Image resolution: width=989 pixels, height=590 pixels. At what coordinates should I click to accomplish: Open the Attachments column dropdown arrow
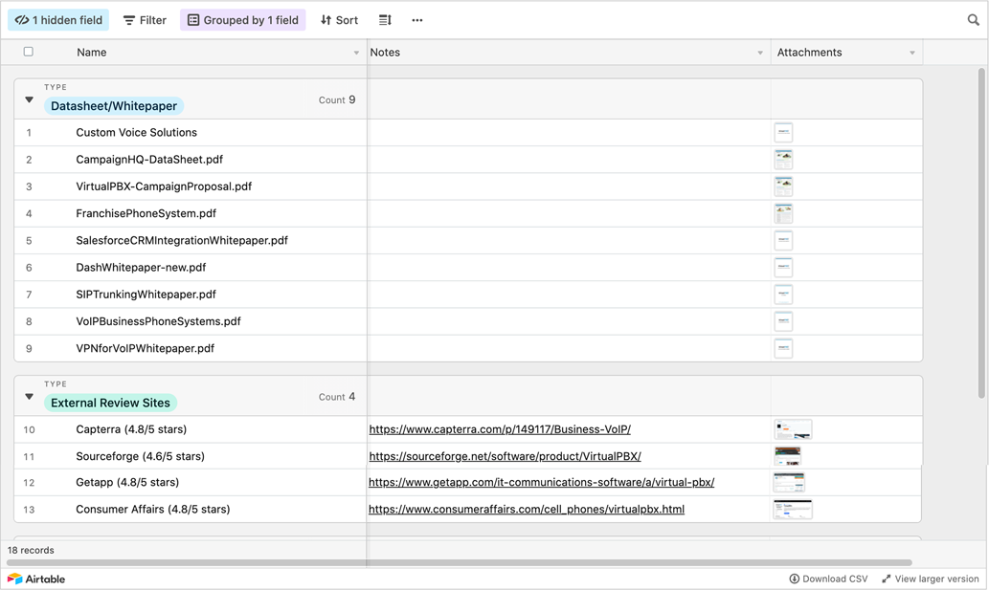pos(911,53)
